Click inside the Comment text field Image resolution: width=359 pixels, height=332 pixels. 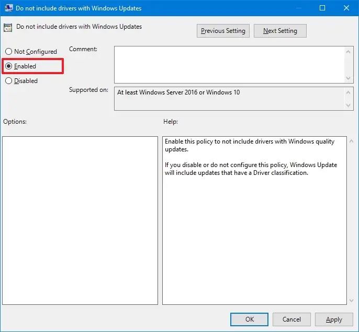click(x=229, y=65)
